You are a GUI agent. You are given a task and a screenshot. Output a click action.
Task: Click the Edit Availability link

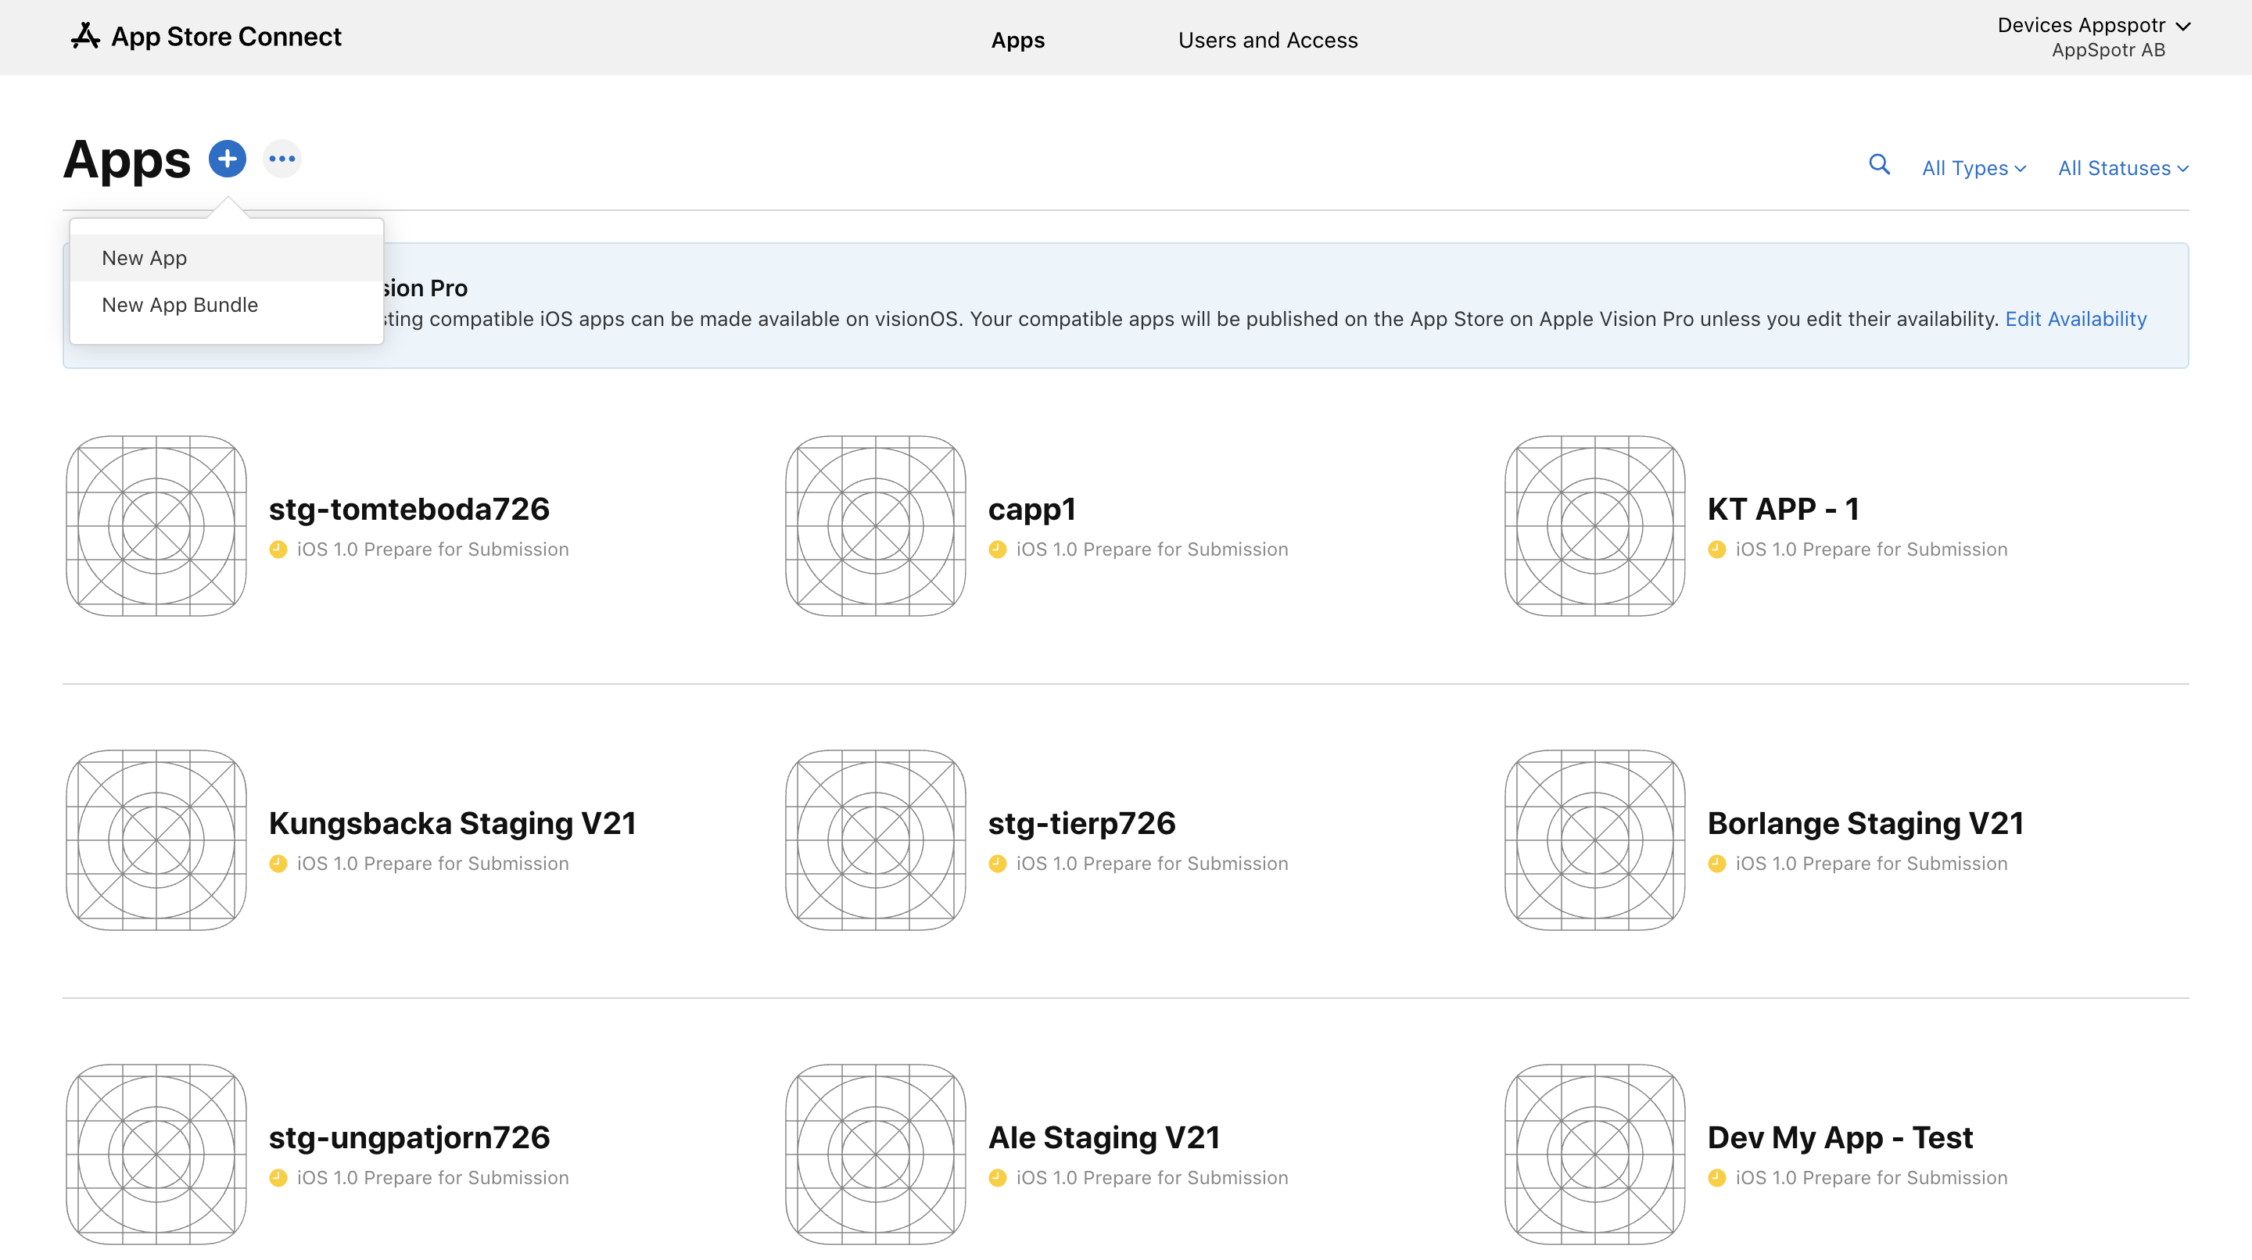pos(2075,319)
